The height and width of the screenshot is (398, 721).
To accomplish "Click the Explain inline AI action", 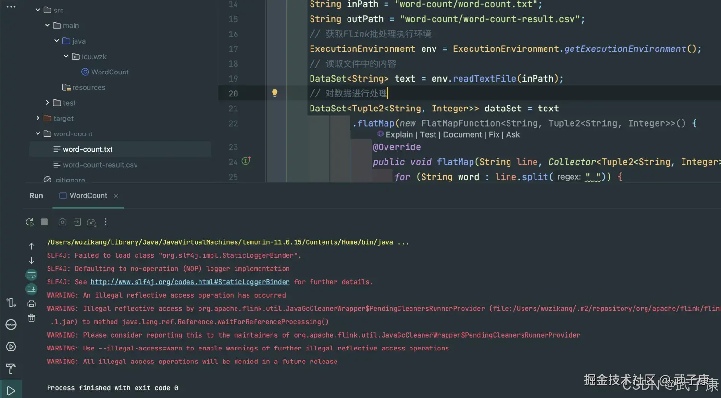I will click(399, 135).
